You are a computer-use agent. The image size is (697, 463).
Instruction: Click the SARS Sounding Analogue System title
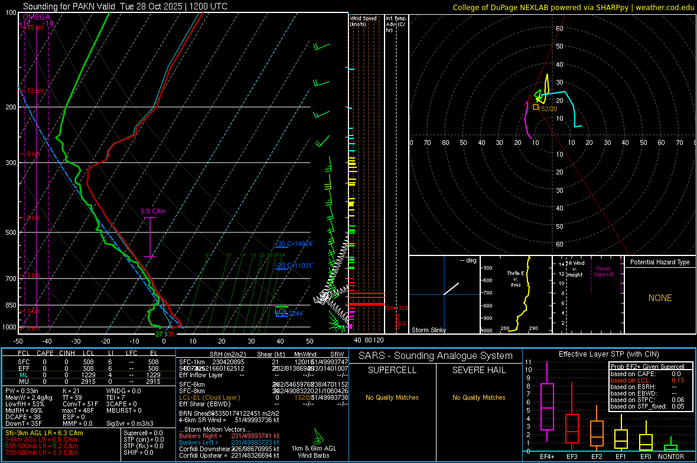436,356
